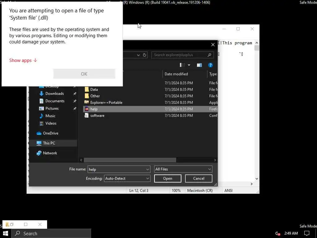Click the Open button
This screenshot has height=238, width=317.
(167, 178)
